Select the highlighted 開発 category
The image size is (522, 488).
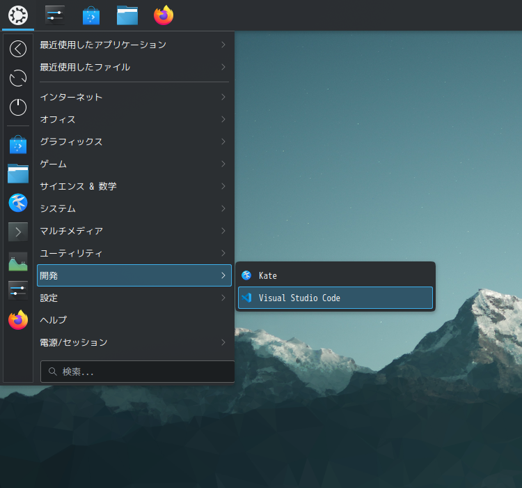tap(134, 275)
